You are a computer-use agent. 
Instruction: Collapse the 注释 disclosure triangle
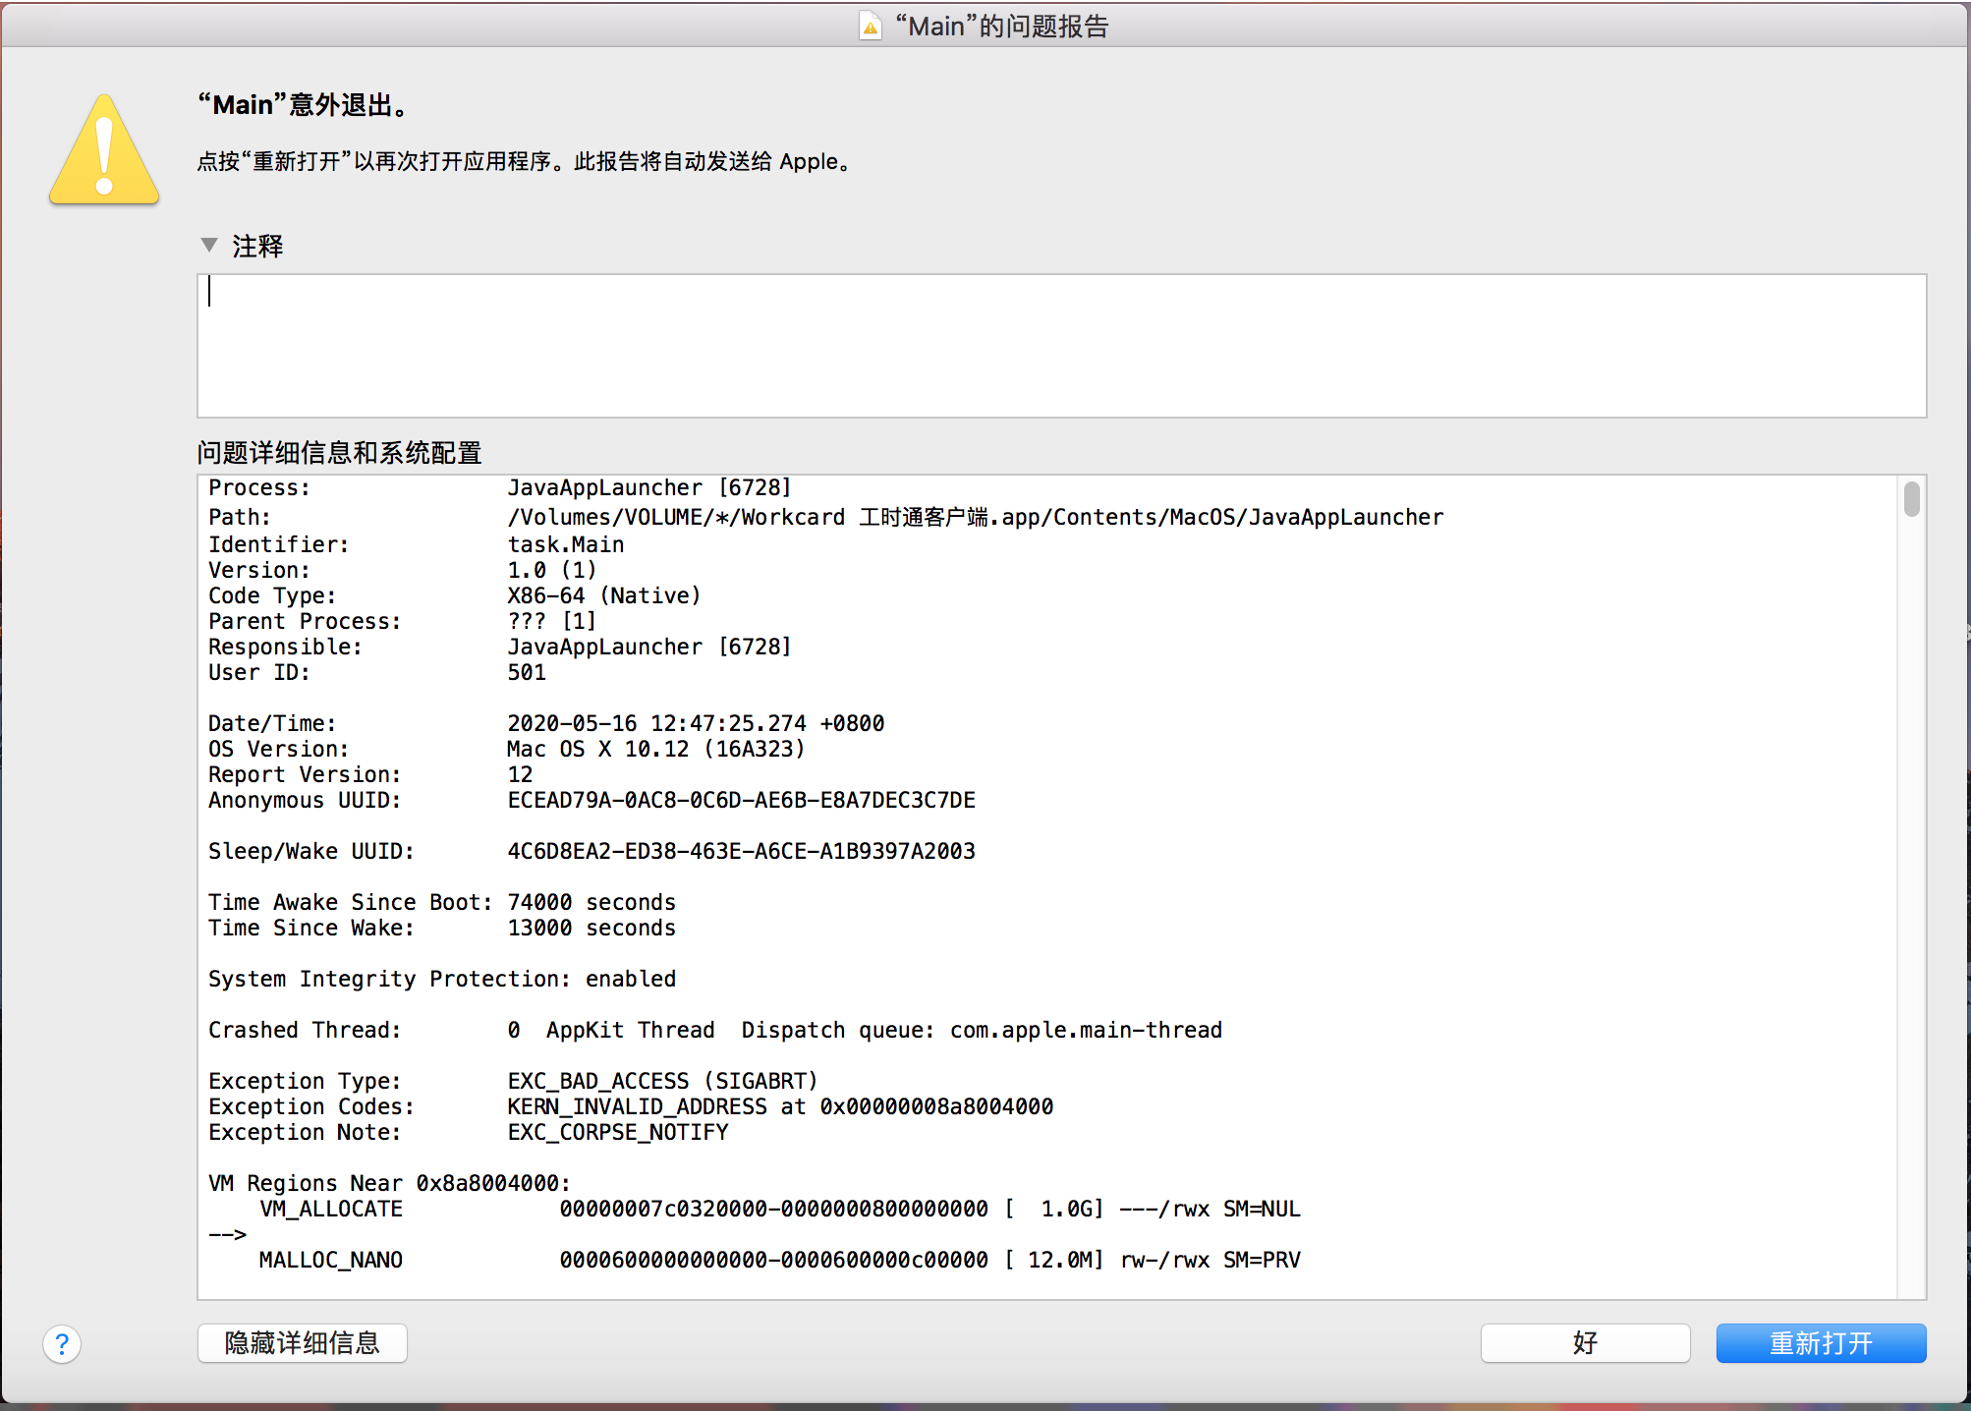[209, 245]
